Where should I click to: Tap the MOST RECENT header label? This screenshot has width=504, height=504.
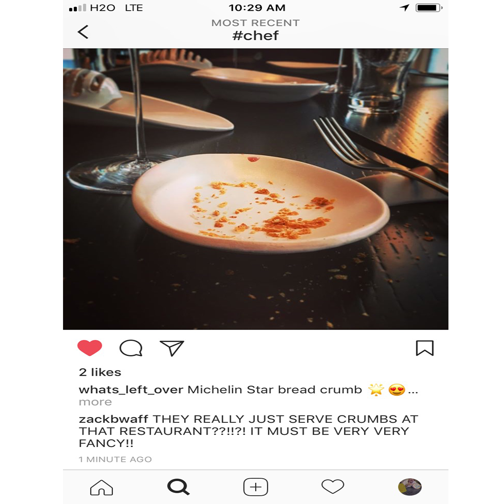point(256,23)
